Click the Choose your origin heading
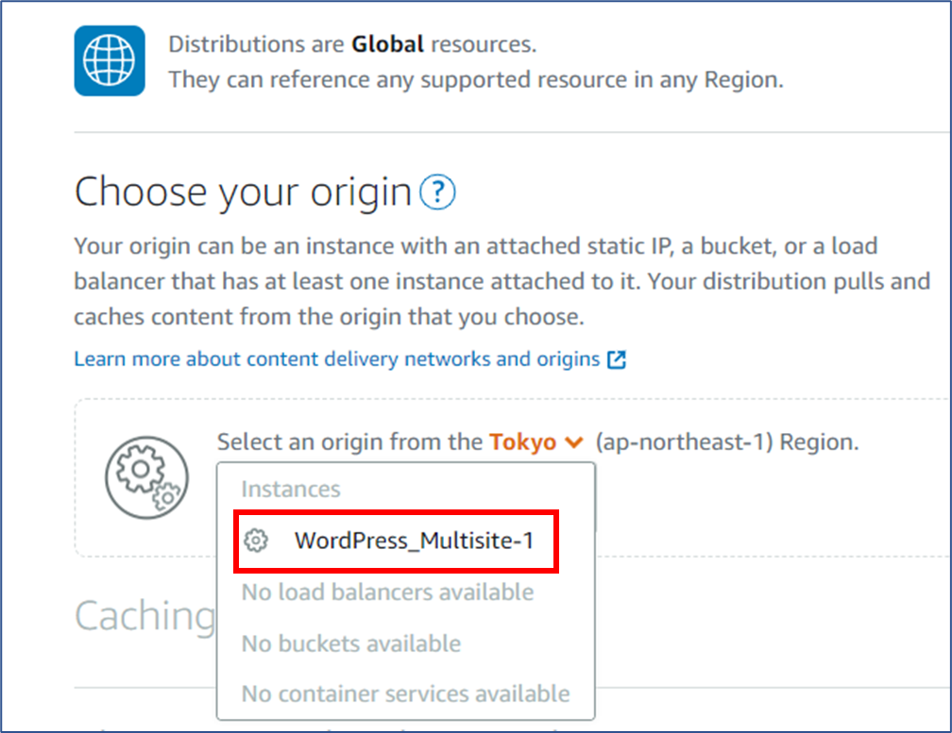Viewport: 952px width, 733px height. point(243,192)
